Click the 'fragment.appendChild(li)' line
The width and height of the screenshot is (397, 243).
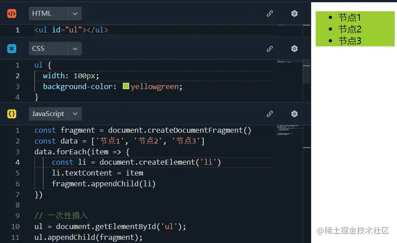103,184
